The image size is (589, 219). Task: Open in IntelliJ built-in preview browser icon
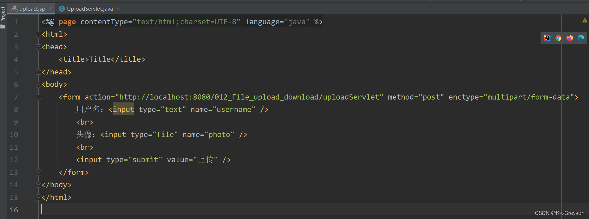[x=547, y=38]
